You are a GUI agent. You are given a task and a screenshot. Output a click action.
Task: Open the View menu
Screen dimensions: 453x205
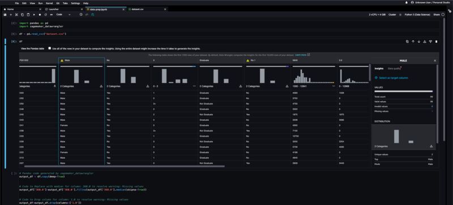pyautogui.click(x=32, y=3)
